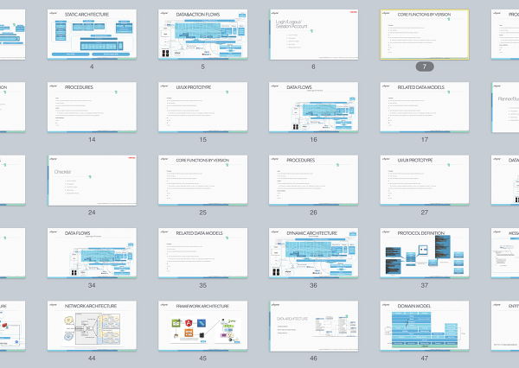Select slide 26 Procedures thumbnail
Viewport: 519px width, 368px height.
313,181
